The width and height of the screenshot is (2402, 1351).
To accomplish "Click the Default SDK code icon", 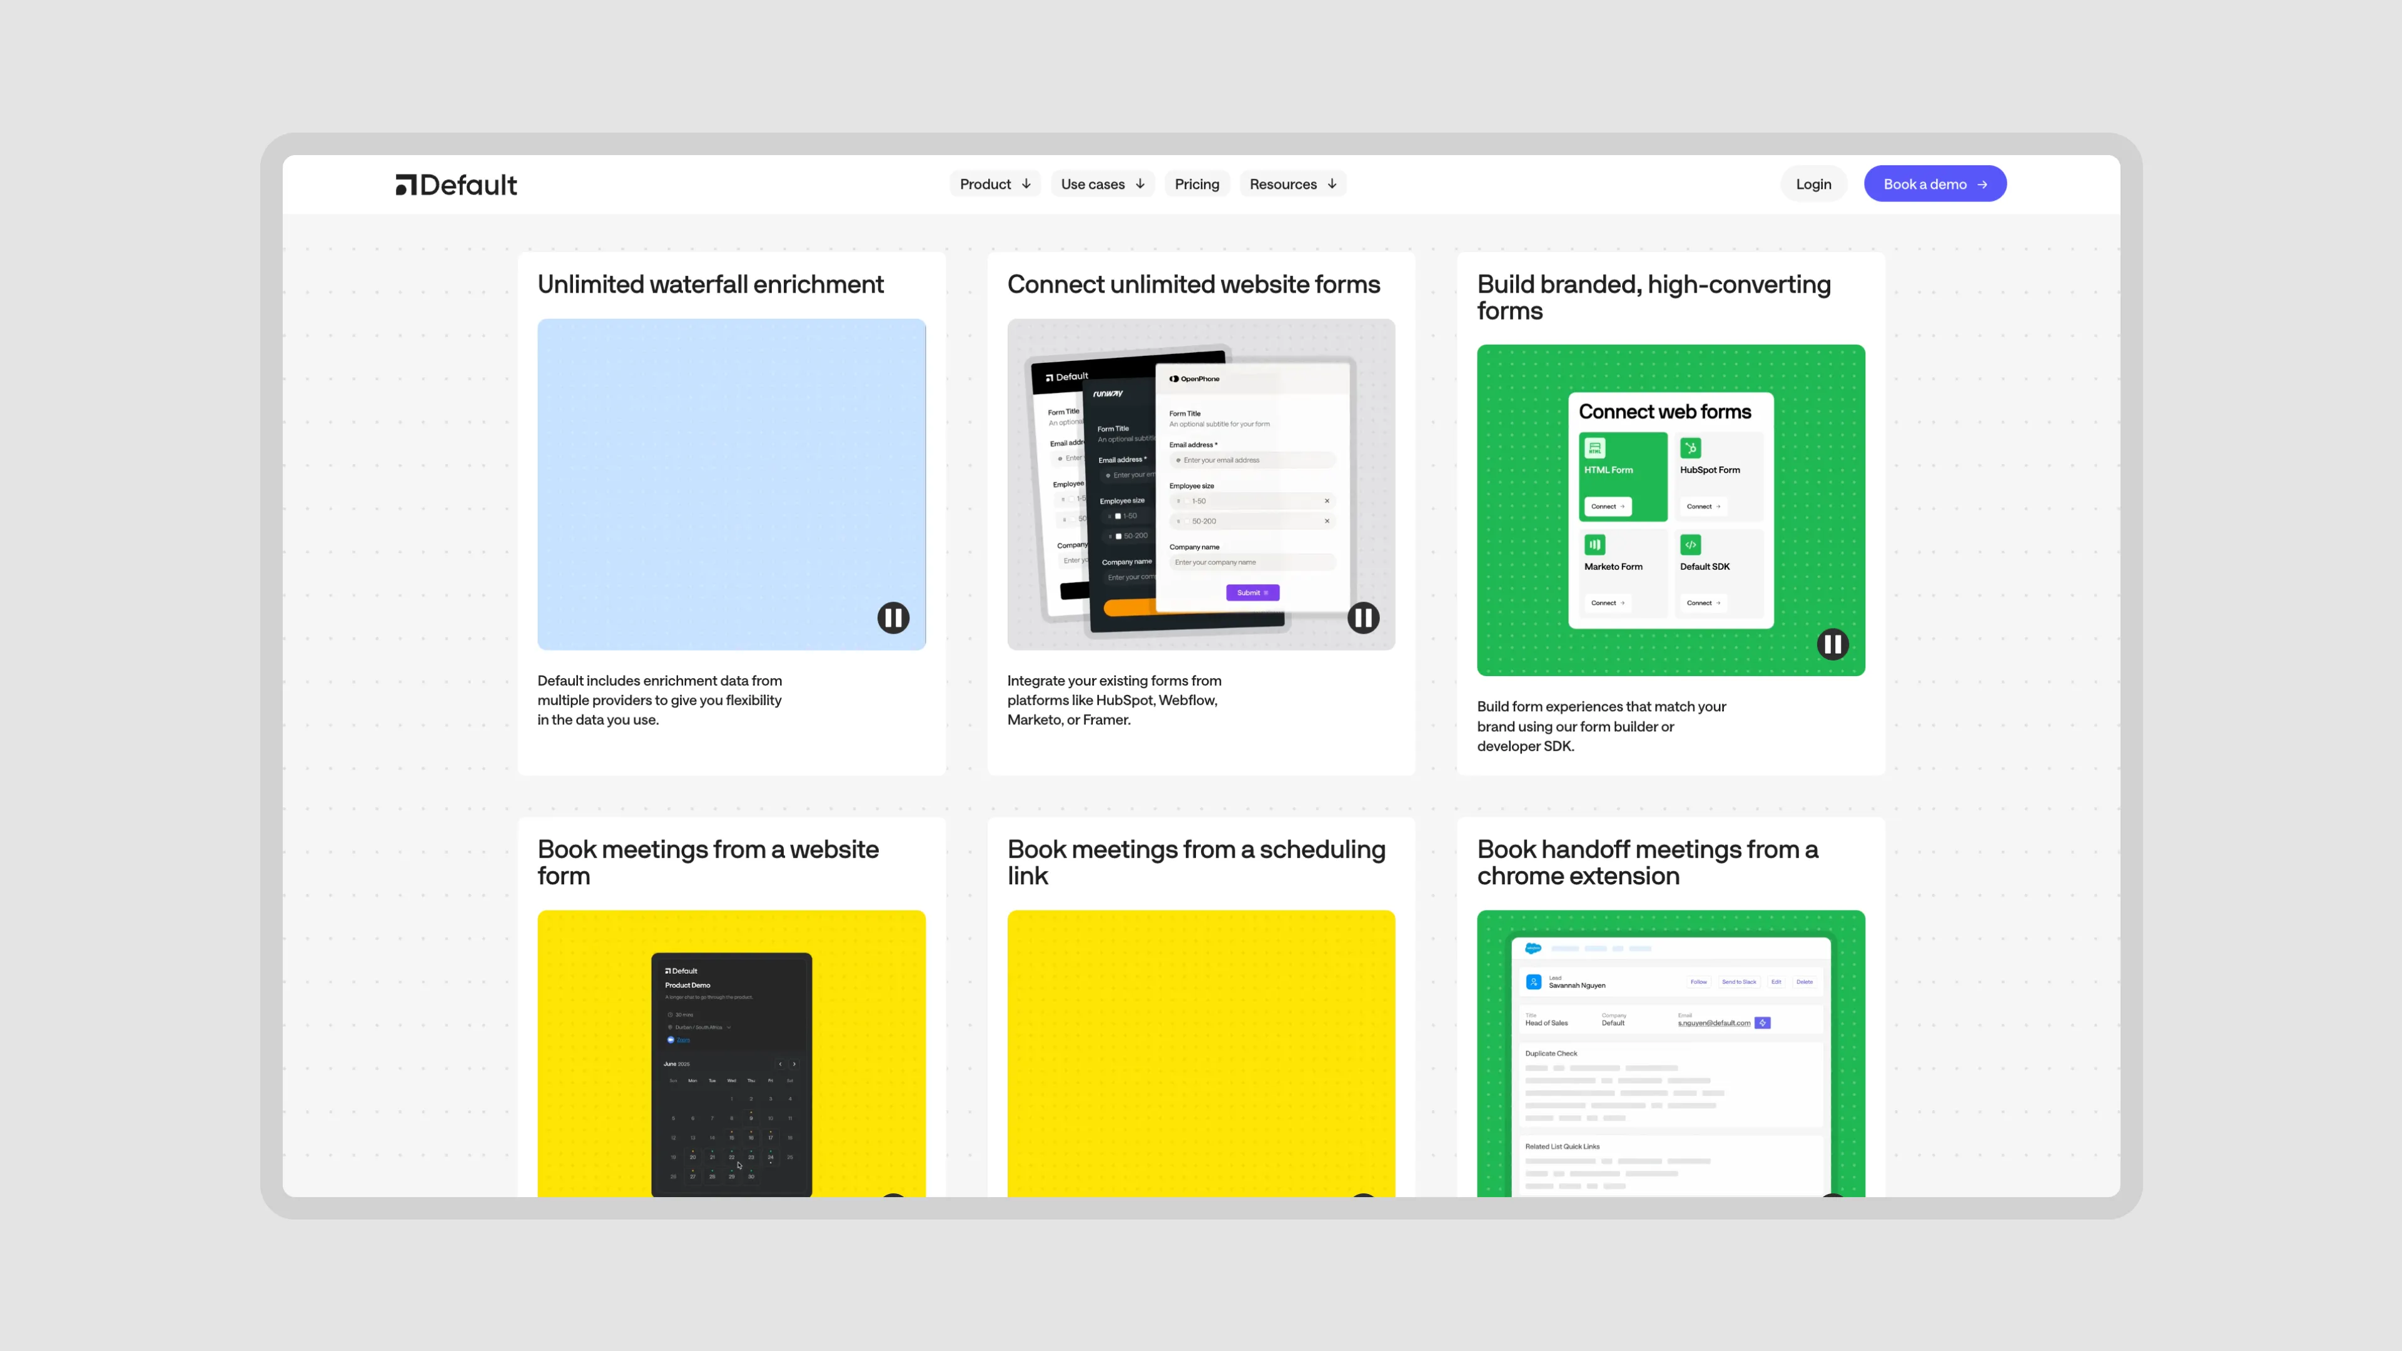I will coord(1691,545).
